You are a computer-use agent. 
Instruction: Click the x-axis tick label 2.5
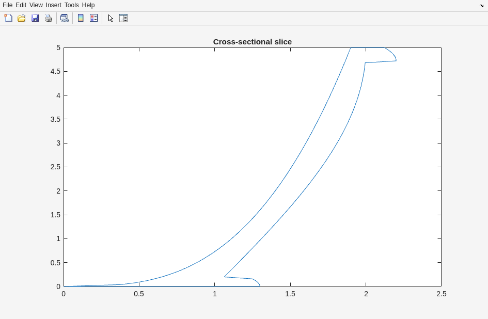coord(442,294)
